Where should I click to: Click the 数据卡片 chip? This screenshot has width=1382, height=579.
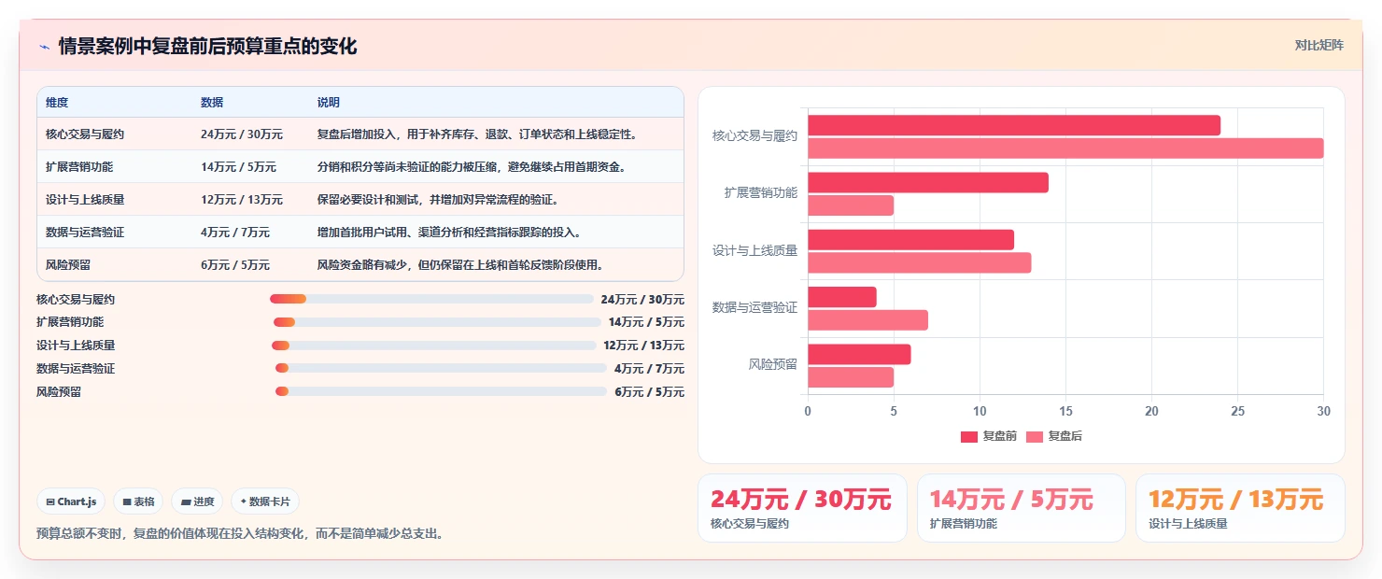265,501
